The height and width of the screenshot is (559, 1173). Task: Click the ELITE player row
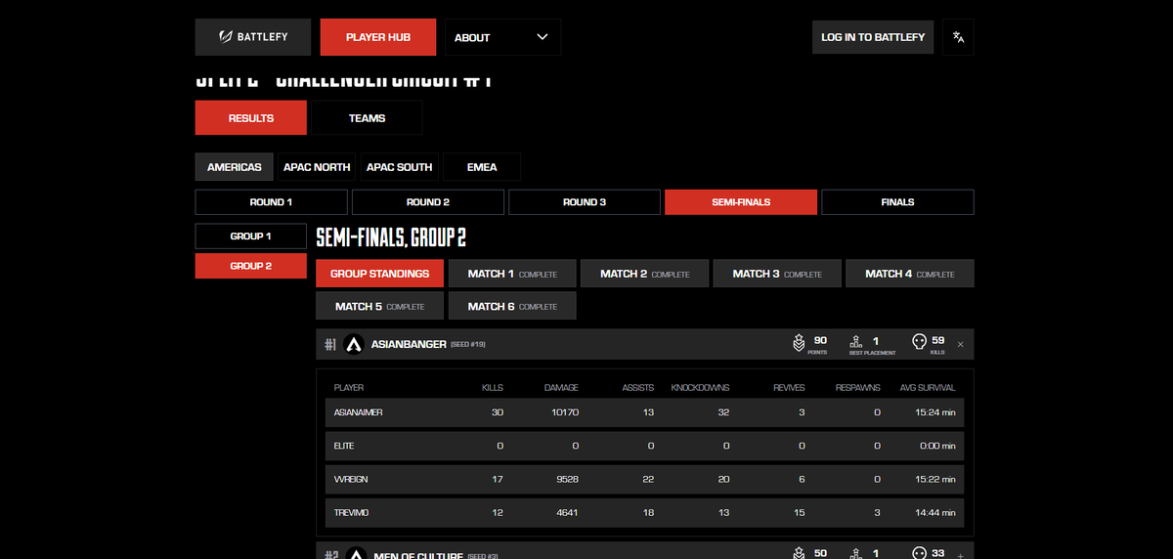point(644,446)
